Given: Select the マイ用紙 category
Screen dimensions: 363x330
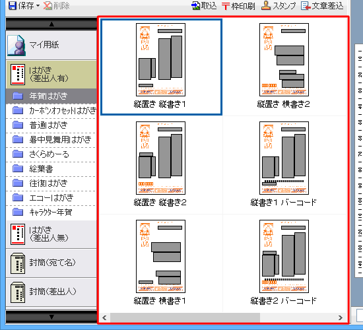Looking at the screenshot, I should coord(51,45).
